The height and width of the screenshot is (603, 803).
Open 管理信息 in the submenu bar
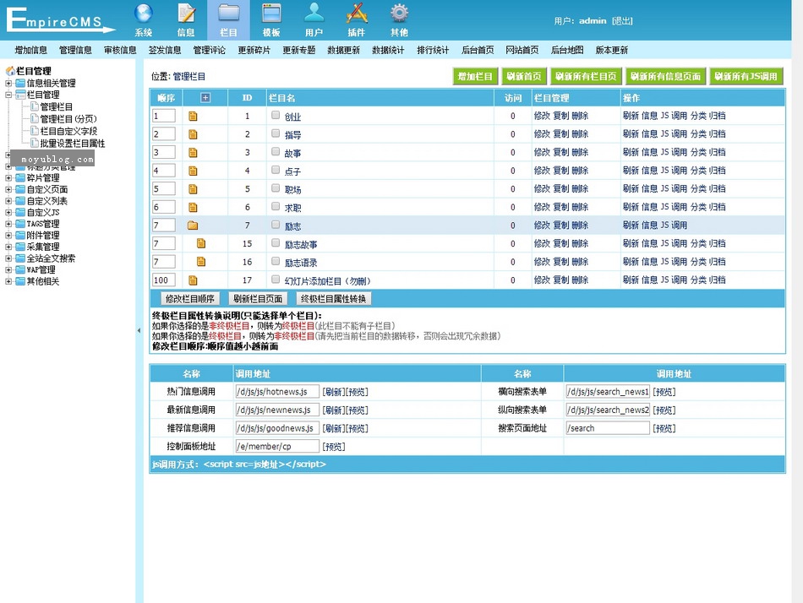pyautogui.click(x=75, y=50)
